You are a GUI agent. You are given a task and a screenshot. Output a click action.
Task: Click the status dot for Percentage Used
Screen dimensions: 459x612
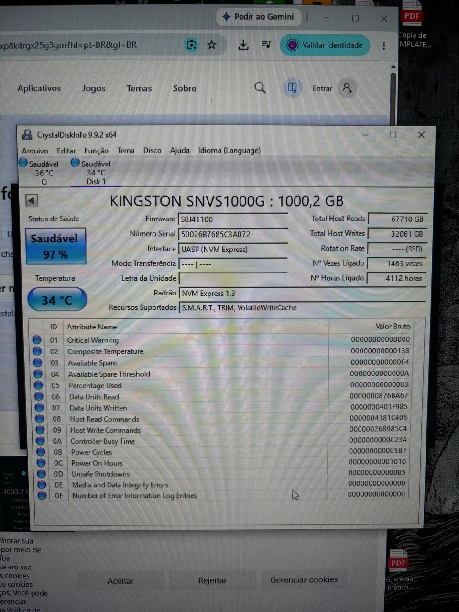[x=39, y=385]
